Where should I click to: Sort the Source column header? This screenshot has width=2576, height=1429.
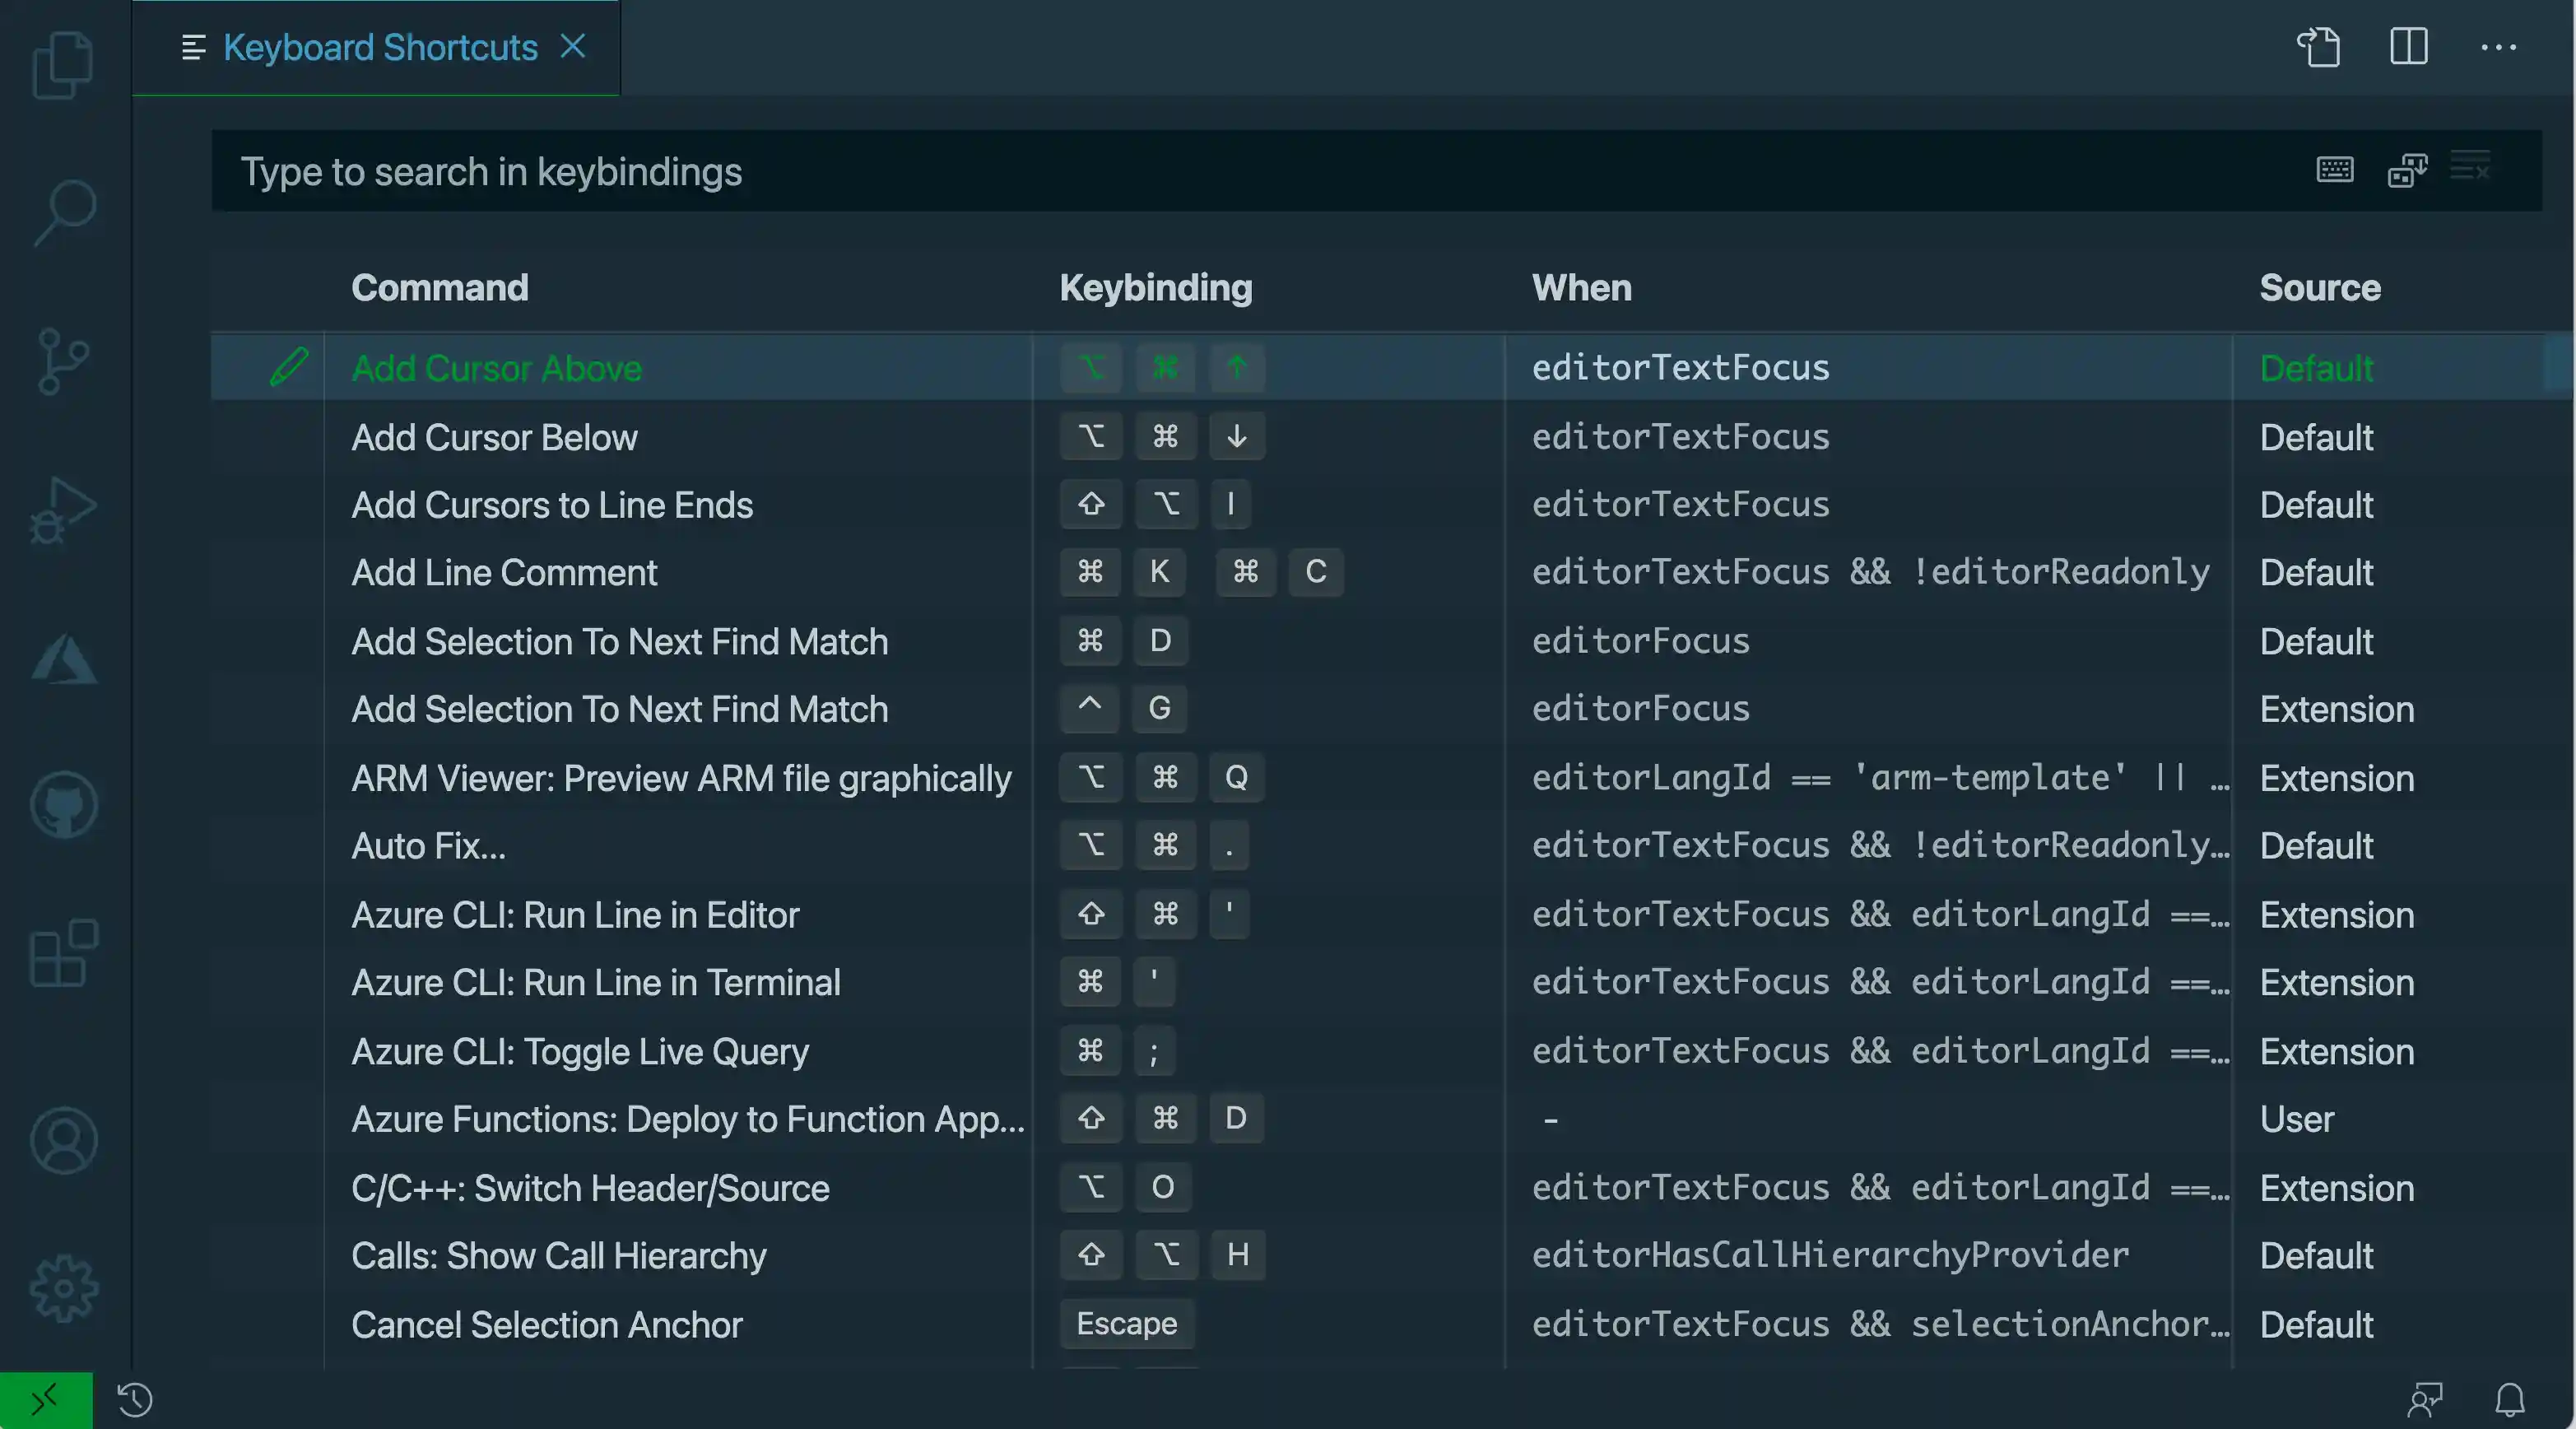pyautogui.click(x=2319, y=287)
